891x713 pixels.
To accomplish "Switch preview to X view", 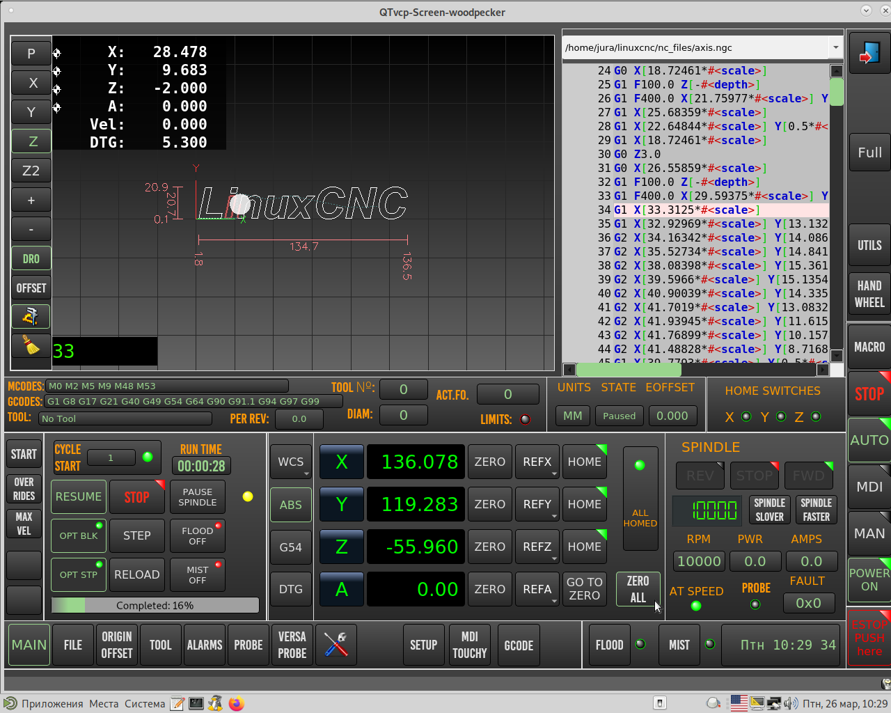I will (31, 83).
